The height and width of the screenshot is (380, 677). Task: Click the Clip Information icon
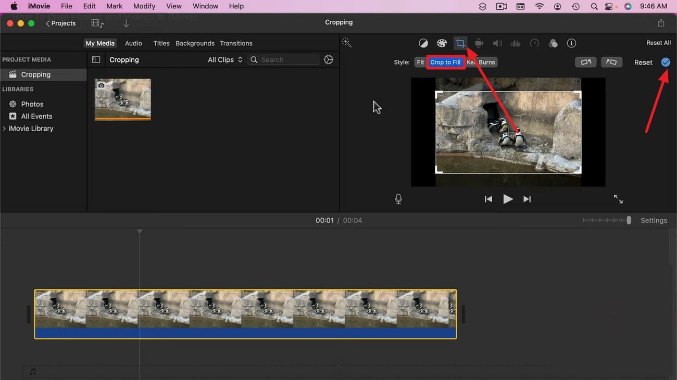pos(571,43)
